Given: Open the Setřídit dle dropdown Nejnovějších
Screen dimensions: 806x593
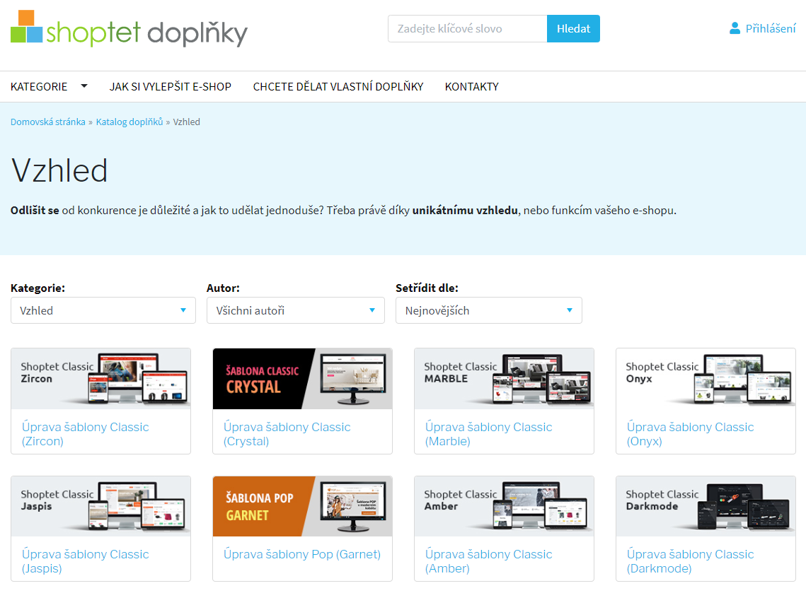Looking at the screenshot, I should tap(488, 310).
